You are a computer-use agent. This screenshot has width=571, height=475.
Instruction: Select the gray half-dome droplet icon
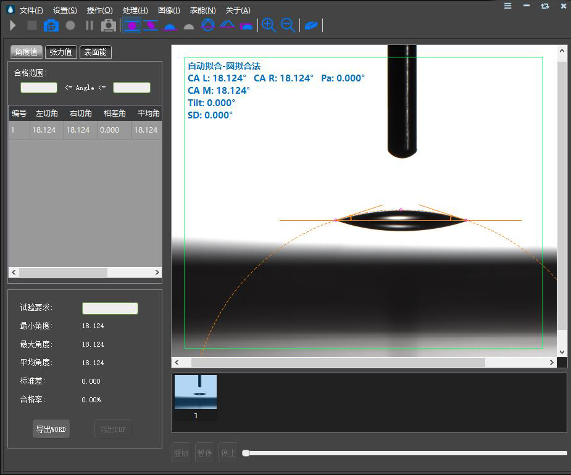click(189, 26)
